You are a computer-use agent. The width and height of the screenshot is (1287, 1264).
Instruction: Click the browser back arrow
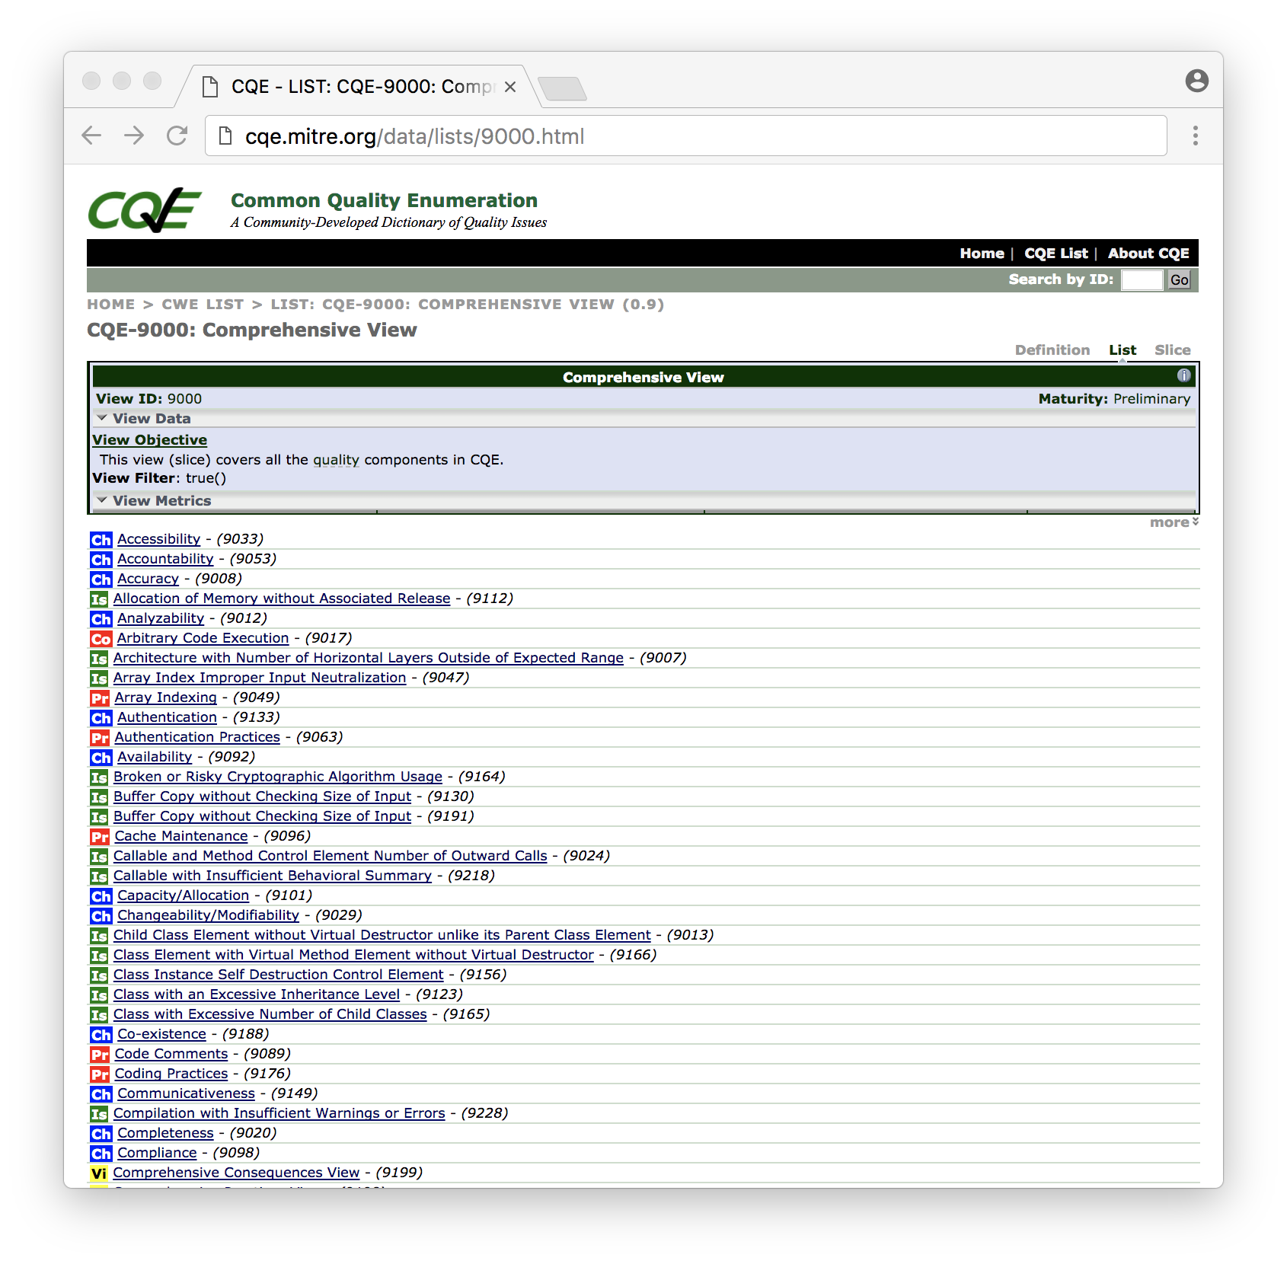click(91, 136)
